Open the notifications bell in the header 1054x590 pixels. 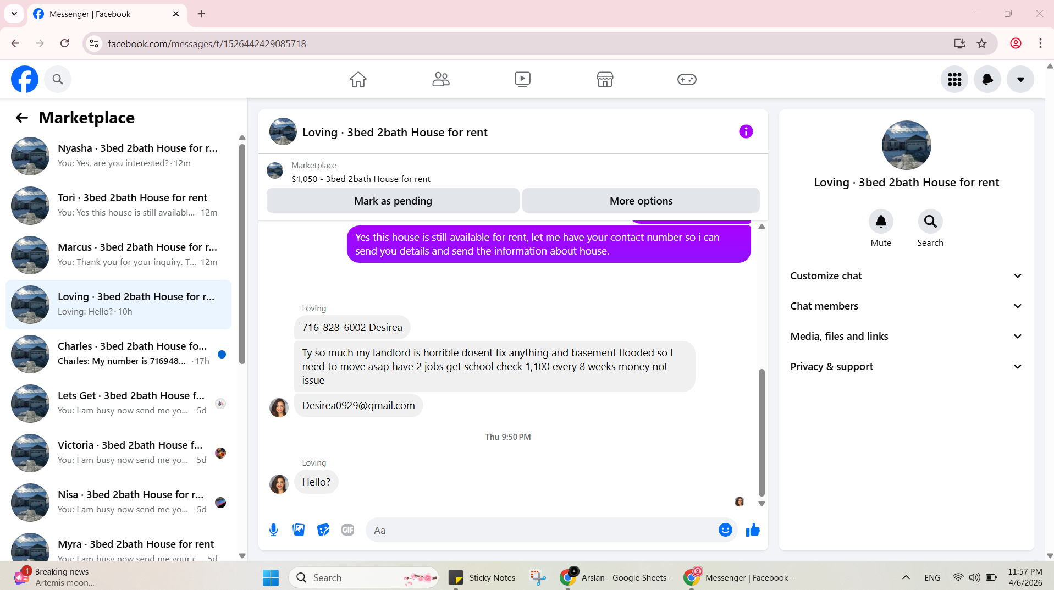coord(987,79)
